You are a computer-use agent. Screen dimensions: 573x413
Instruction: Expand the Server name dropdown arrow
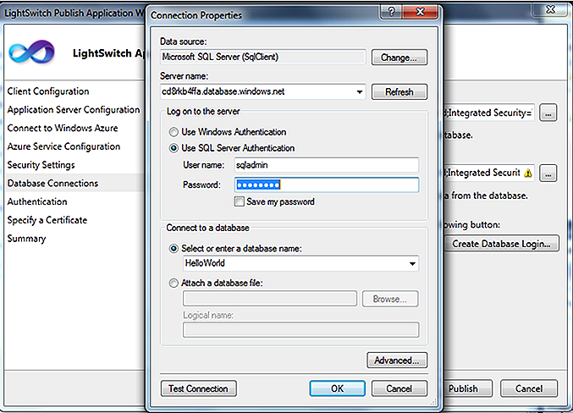(x=360, y=91)
